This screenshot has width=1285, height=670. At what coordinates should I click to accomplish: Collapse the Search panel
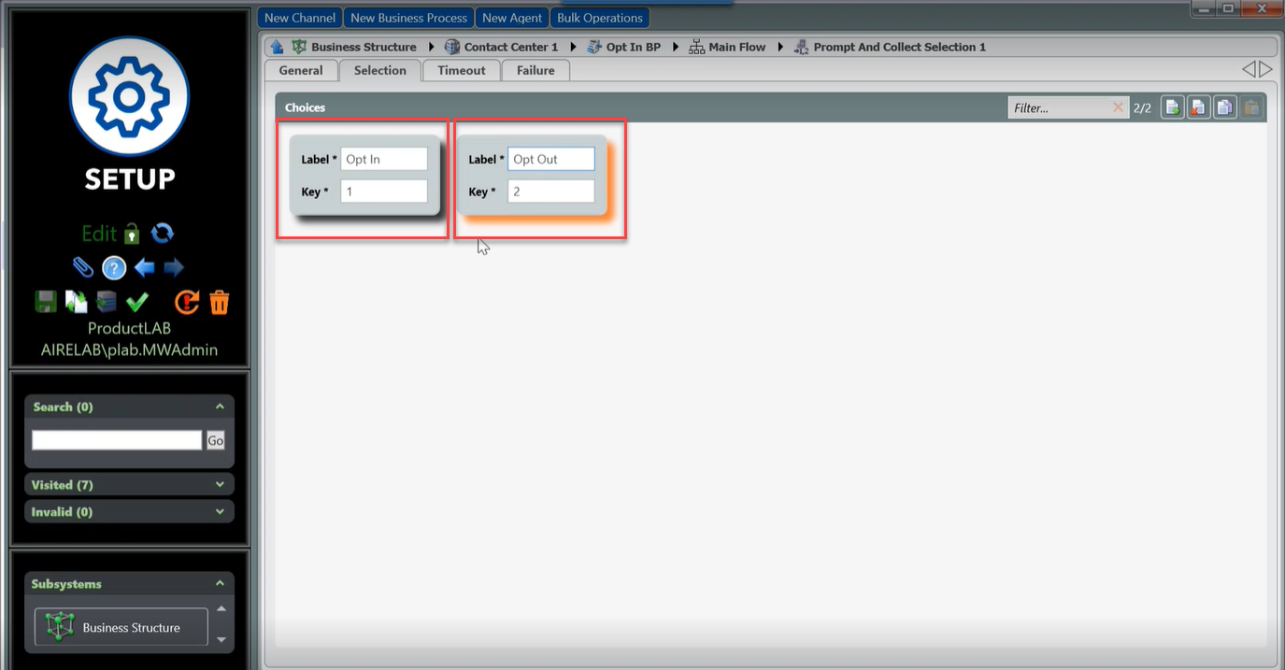(220, 406)
